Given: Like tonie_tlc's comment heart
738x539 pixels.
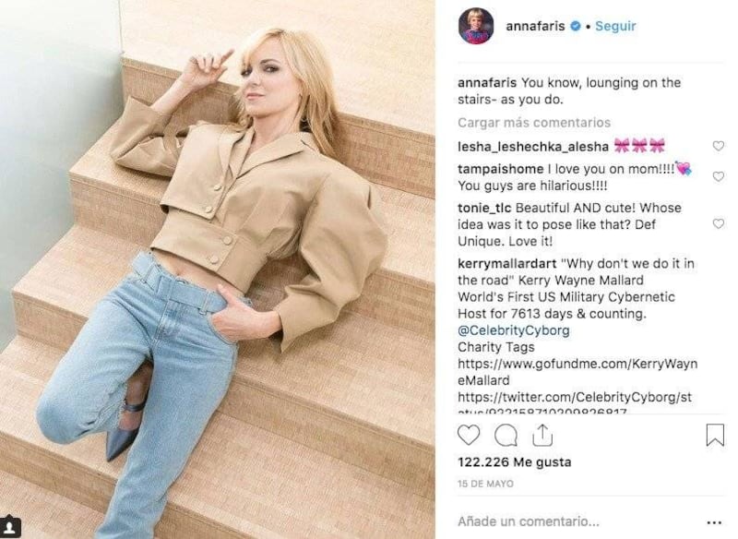Looking at the screenshot, I should [x=719, y=223].
